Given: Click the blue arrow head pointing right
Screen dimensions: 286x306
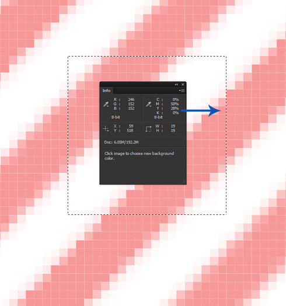Looking at the screenshot, I should point(214,110).
